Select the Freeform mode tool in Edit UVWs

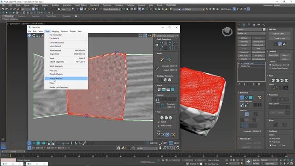[x=42, y=36]
